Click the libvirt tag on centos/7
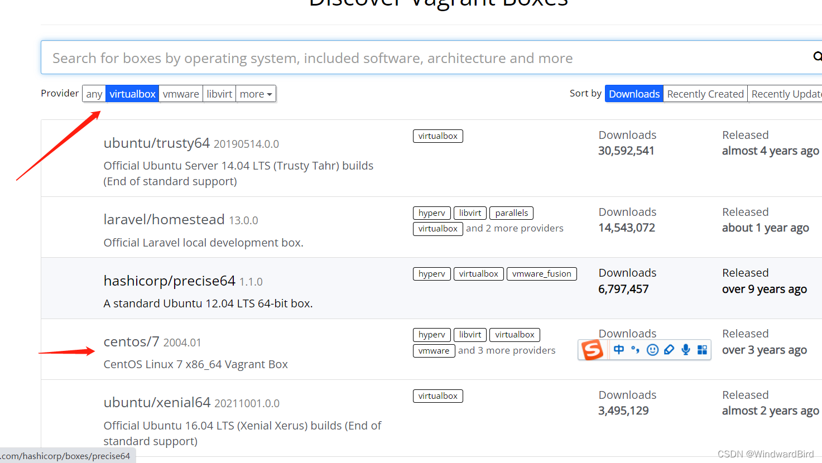822x463 pixels. pyautogui.click(x=470, y=335)
